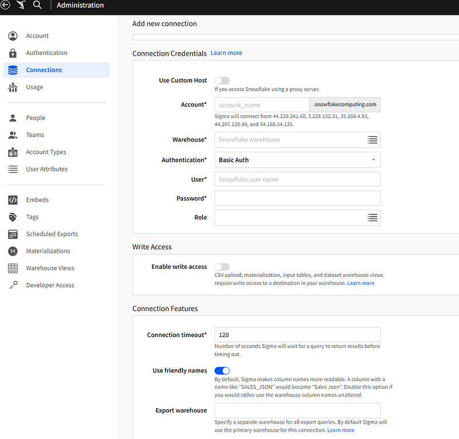Click the People person icon
The width and height of the screenshot is (459, 439).
click(x=13, y=118)
